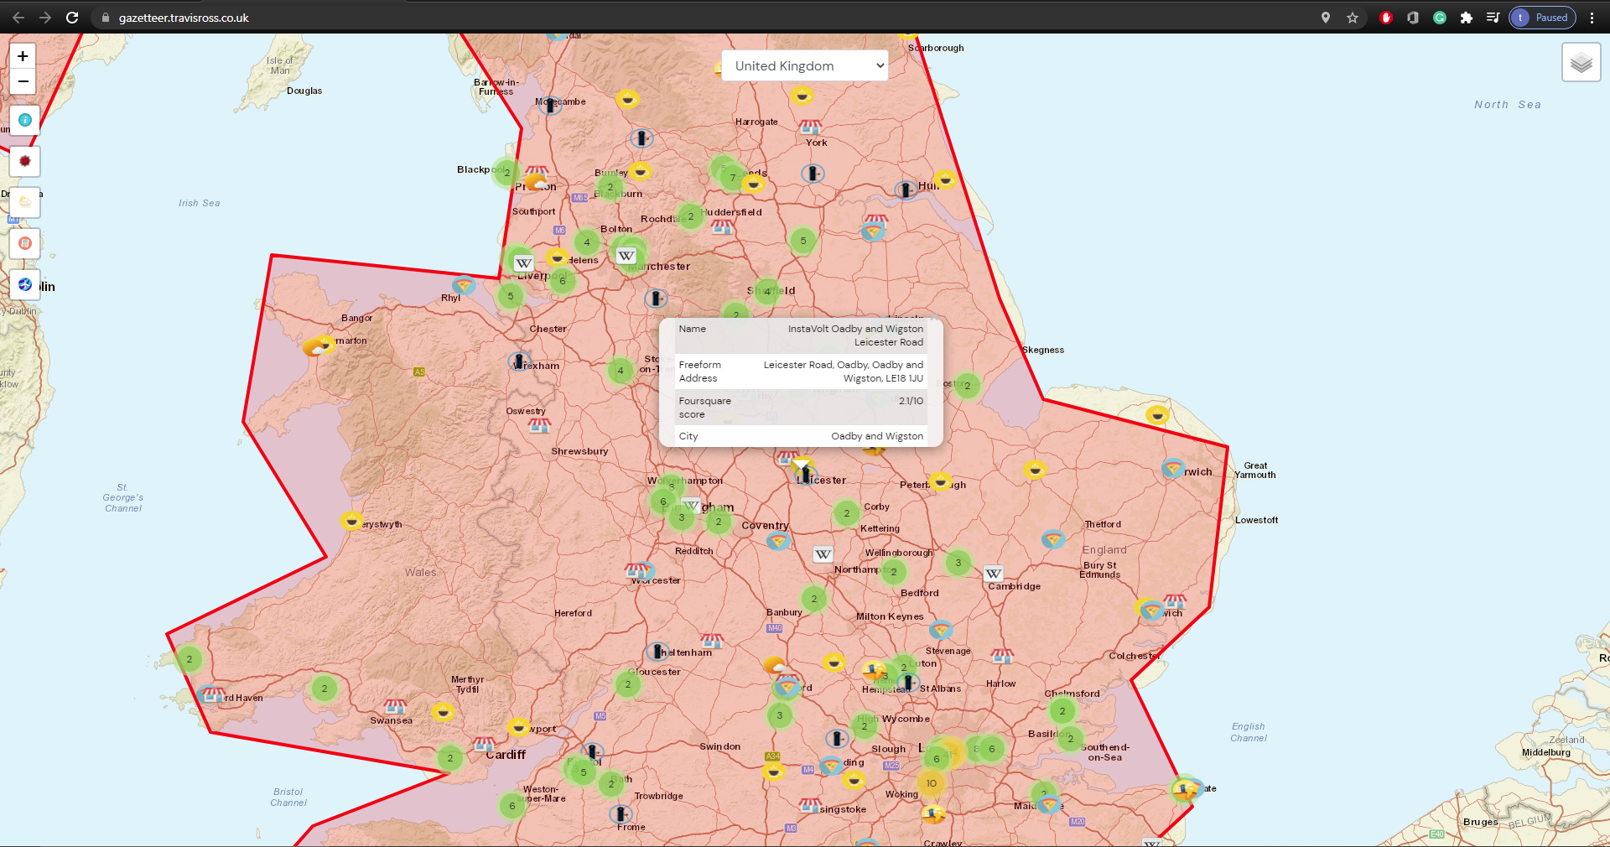
Task: Open Chrome three-dot menu
Action: click(x=1592, y=18)
